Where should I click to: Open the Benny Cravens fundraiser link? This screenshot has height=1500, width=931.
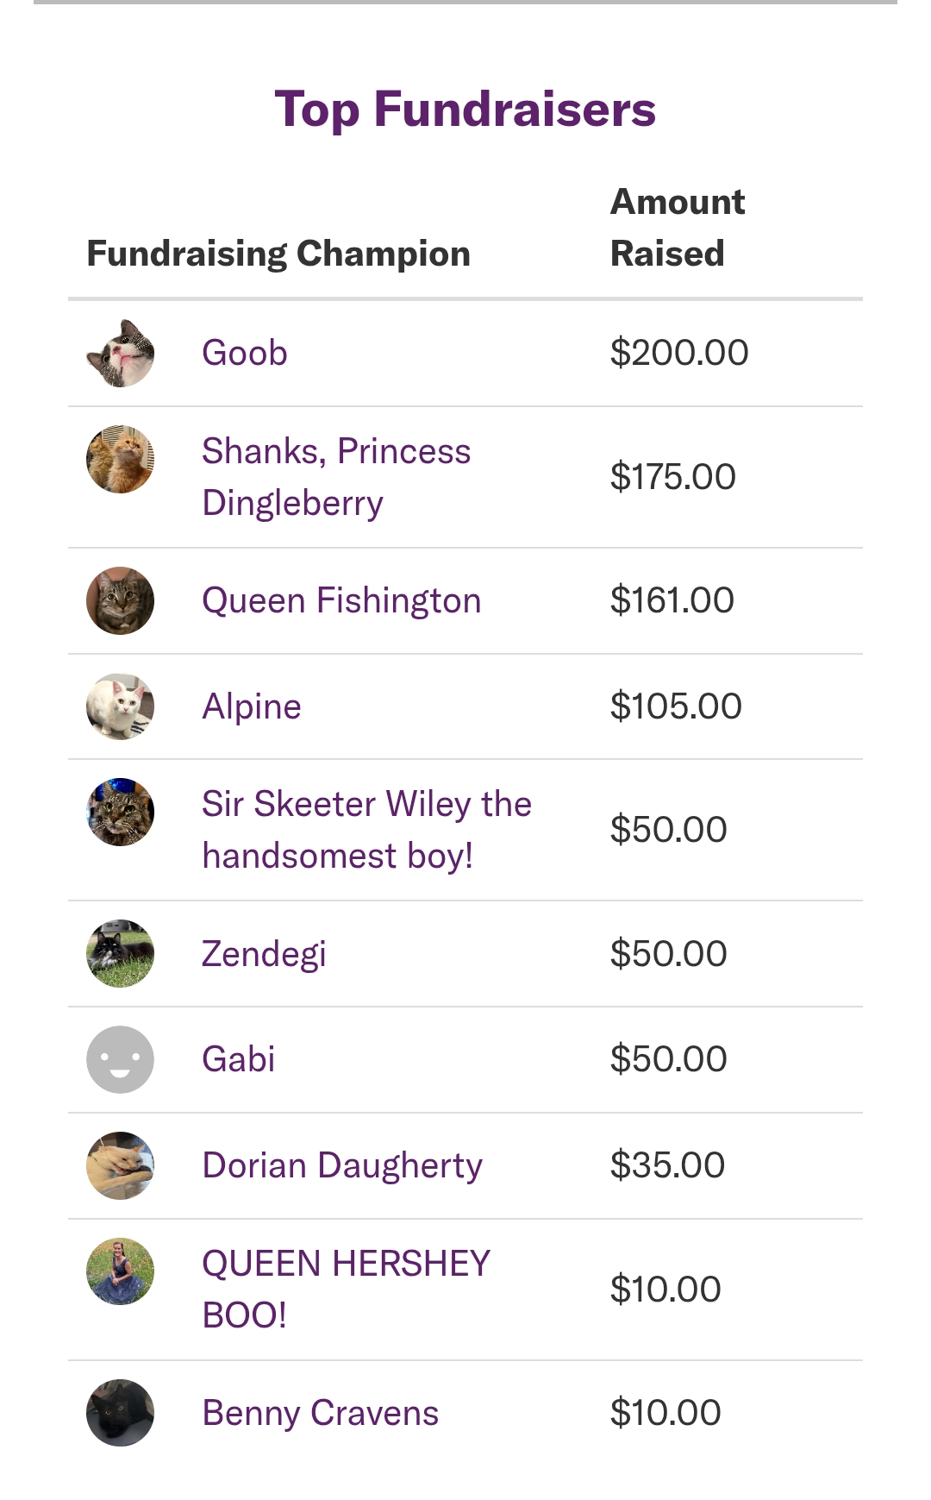pos(320,1413)
